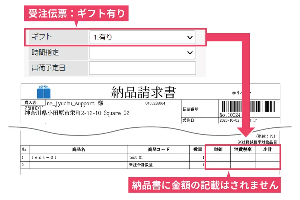Click the No. column header
This screenshot has height=200, width=300.
pos(25,149)
